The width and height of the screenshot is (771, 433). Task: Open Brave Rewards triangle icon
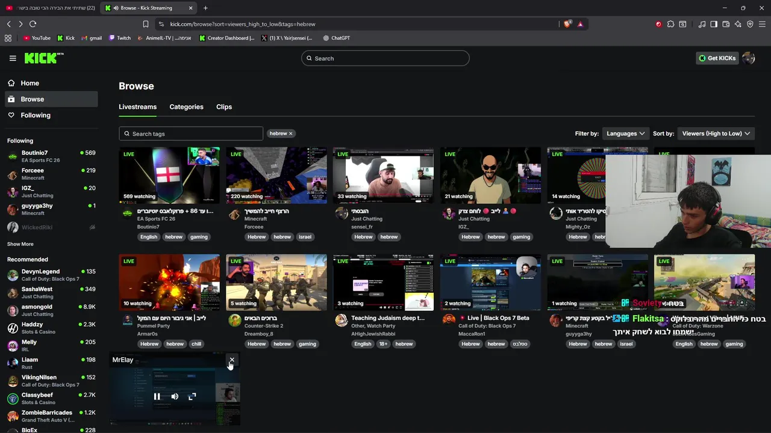(x=580, y=24)
